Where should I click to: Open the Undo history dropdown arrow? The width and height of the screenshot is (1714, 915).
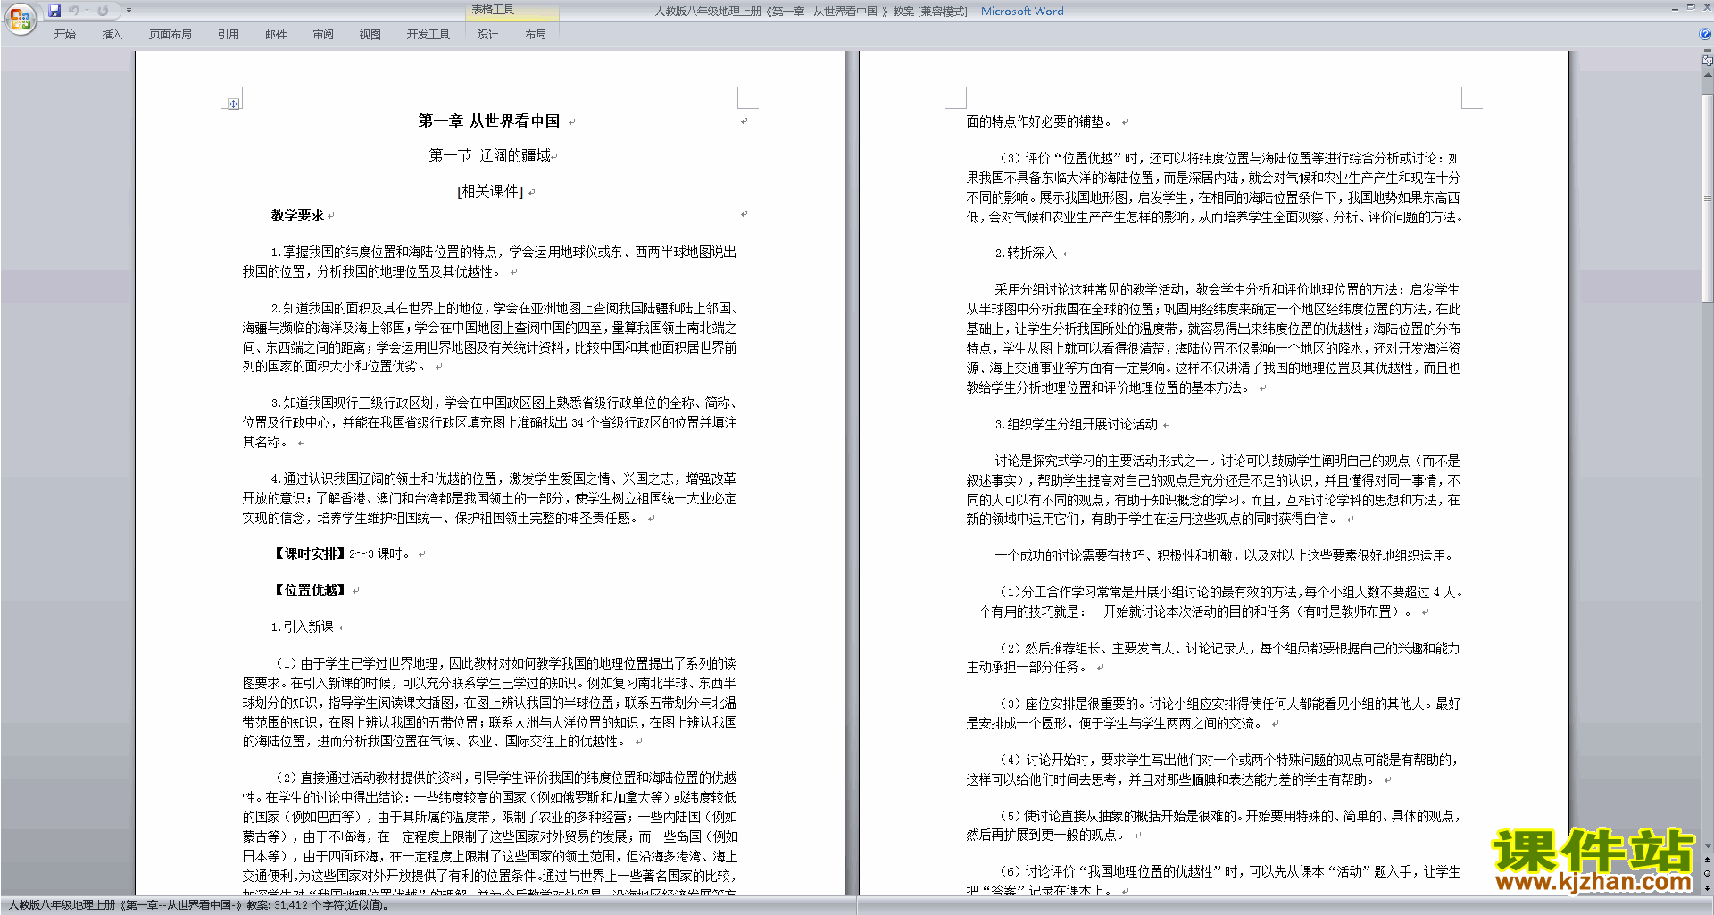[87, 11]
